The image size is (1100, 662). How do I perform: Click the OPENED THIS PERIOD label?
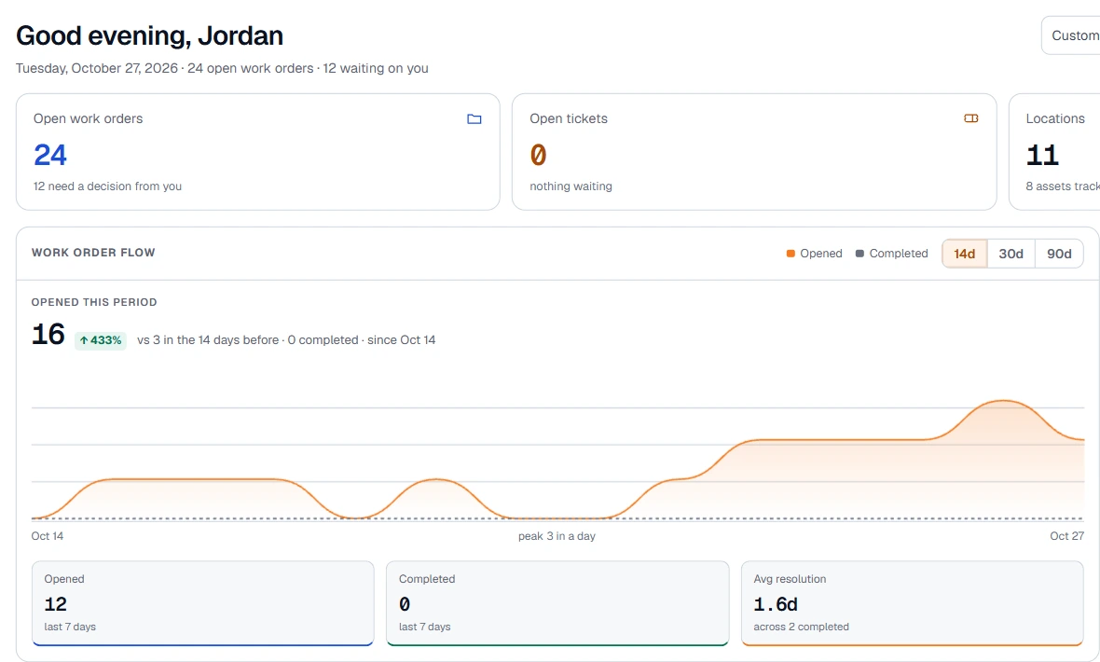[x=94, y=303]
